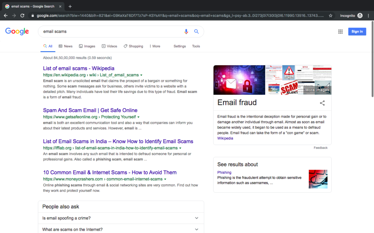Image resolution: width=374 pixels, height=233 pixels.
Task: Share the Email fraud knowledge panel
Action: [322, 103]
